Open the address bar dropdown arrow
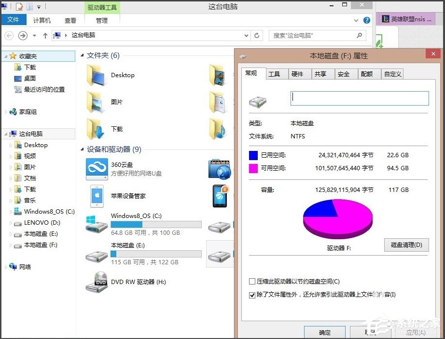The height and width of the screenshot is (339, 445). (246, 35)
